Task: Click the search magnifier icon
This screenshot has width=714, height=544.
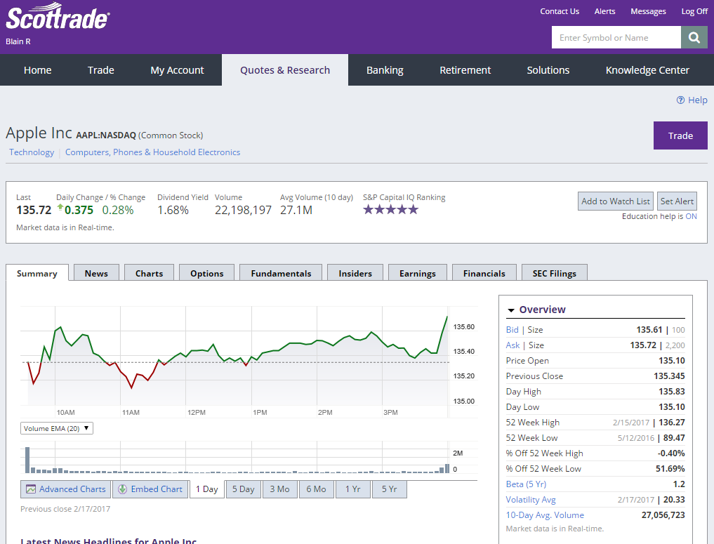Action: 694,37
